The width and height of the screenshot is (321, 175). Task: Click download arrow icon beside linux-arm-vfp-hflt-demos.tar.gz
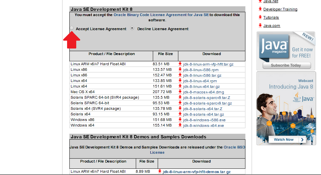point(160,171)
